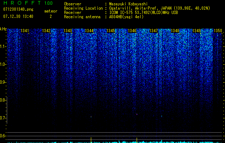Click the Observer label
Viewport: 225px width, 143px height.
click(x=73, y=4)
